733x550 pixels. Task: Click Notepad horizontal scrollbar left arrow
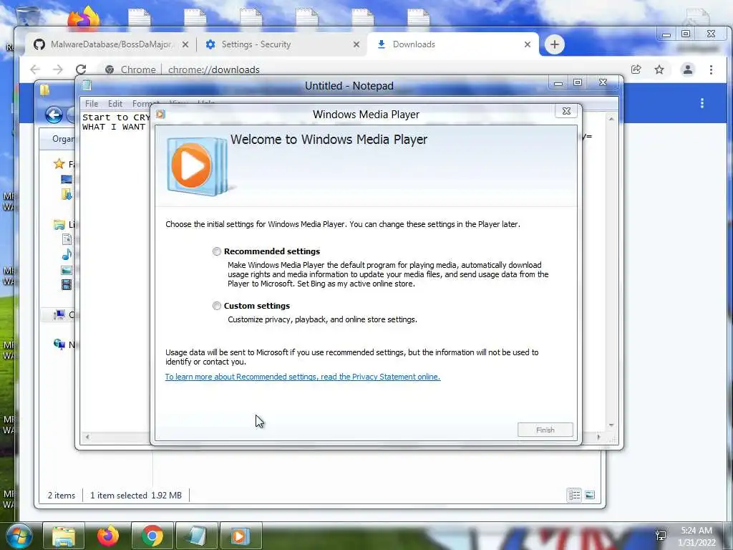click(87, 437)
